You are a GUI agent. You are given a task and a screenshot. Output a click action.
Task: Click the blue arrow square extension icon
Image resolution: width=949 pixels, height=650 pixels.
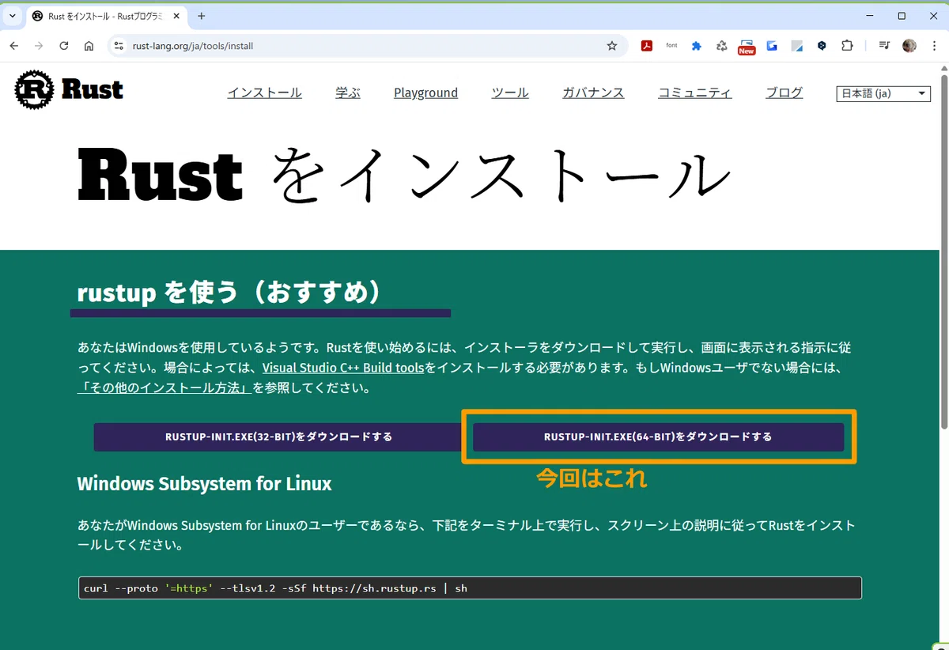click(771, 46)
